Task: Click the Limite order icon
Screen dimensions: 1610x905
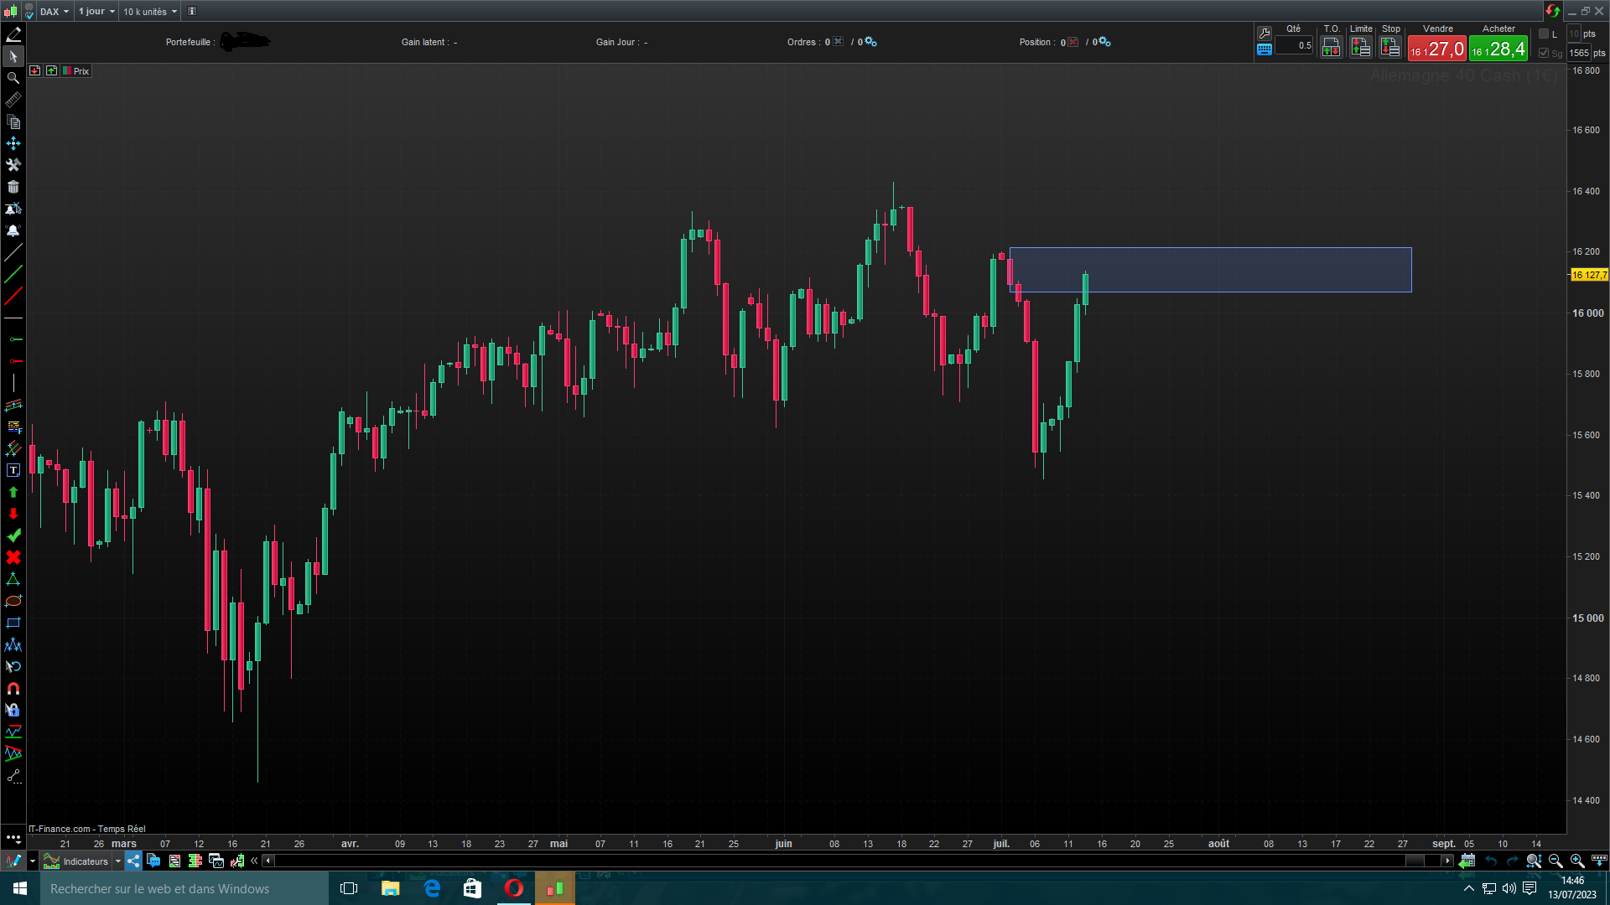Action: point(1361,48)
